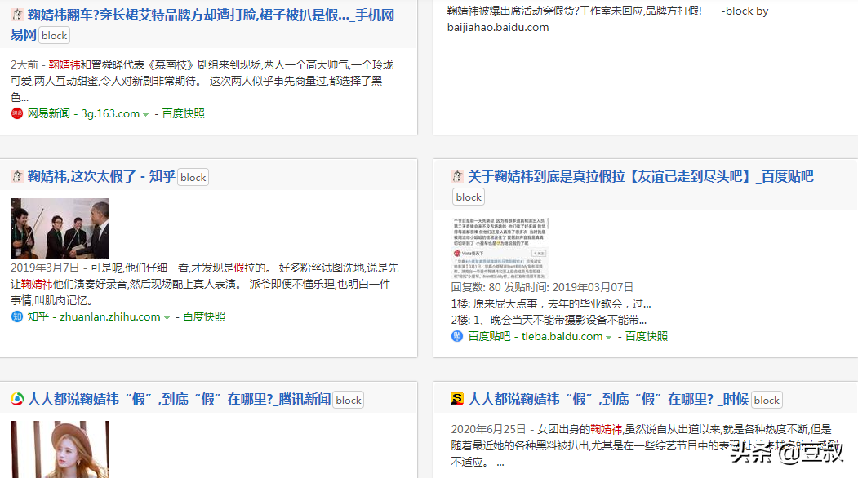This screenshot has width=858, height=478.
Task: Expand dropdown arrow after tieba.baidu.com
Action: (x=608, y=338)
